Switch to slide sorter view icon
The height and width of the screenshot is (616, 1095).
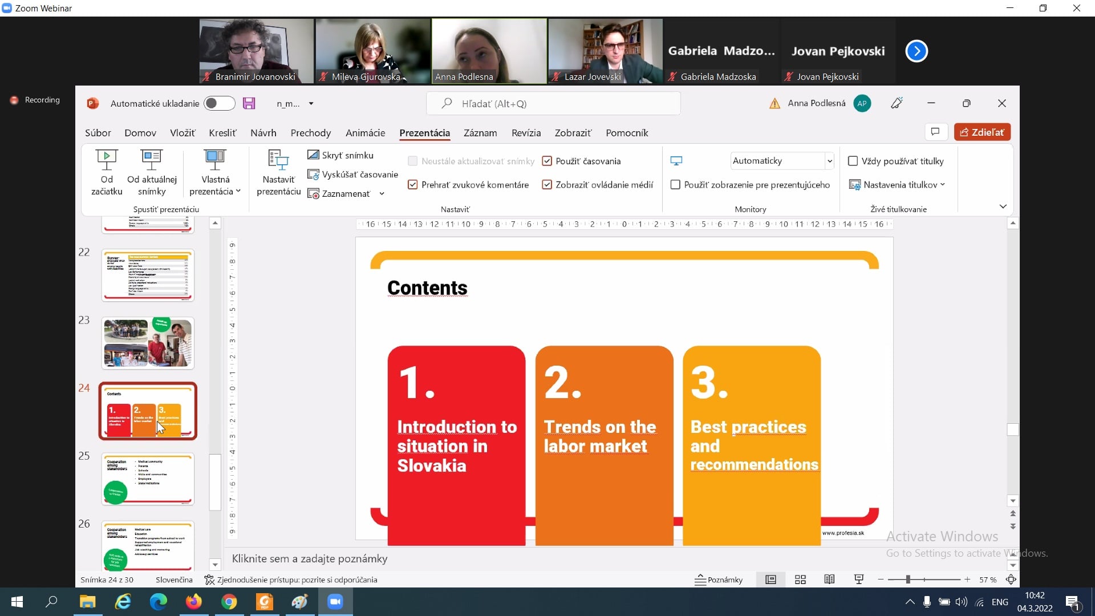[800, 579]
